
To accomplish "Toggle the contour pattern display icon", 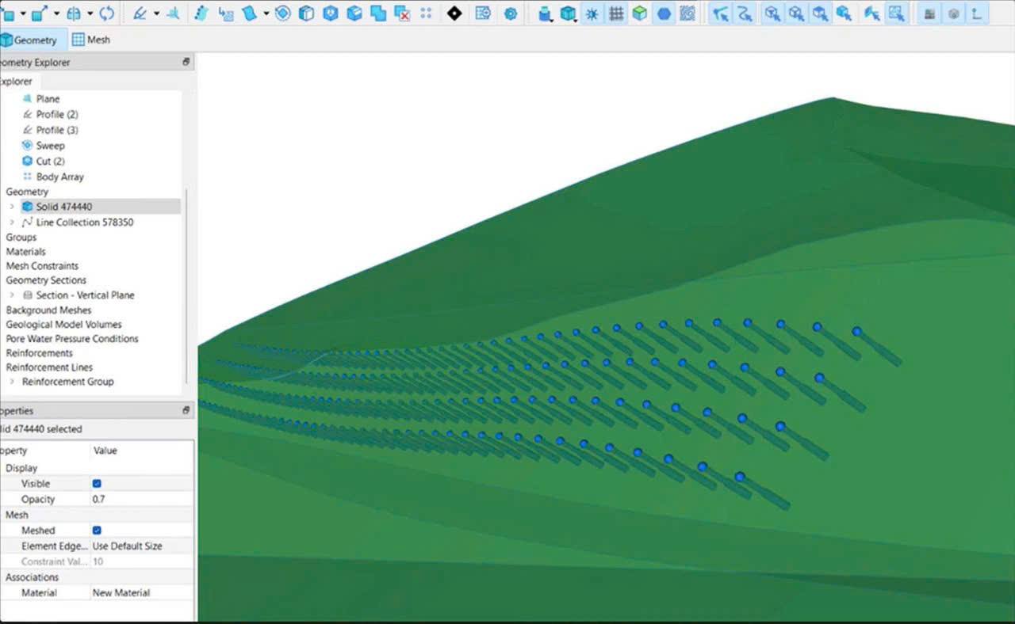I will click(688, 13).
